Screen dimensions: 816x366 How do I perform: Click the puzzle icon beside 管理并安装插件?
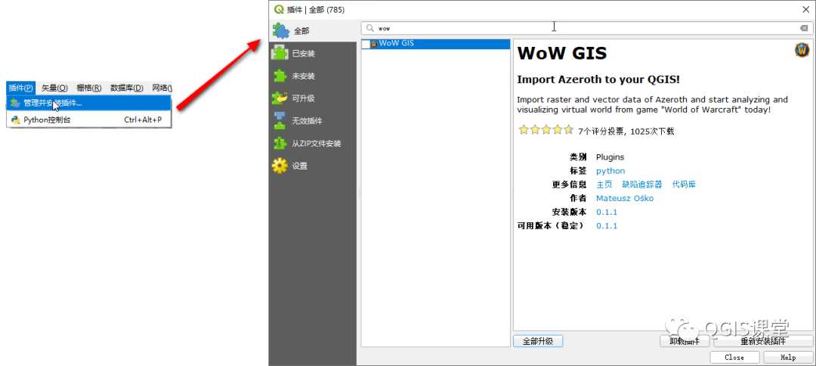[15, 103]
